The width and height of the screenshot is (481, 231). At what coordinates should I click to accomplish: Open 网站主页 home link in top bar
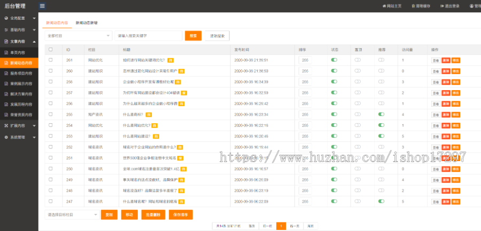393,6
